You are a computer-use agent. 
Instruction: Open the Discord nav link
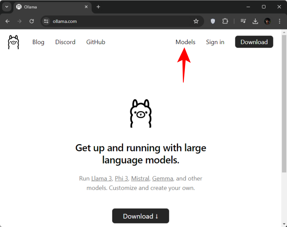pos(65,42)
